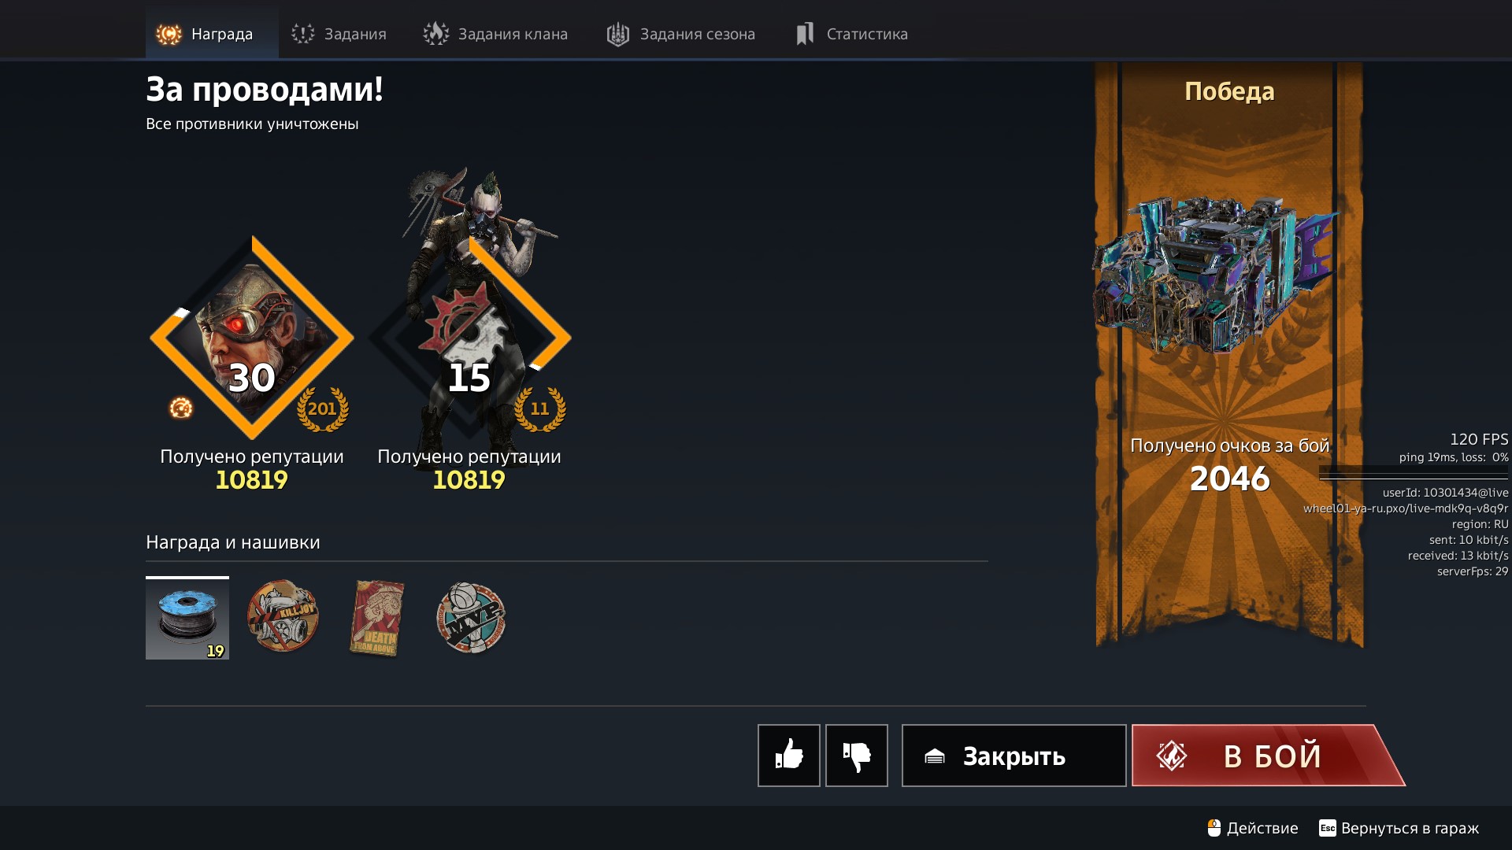The width and height of the screenshot is (1512, 850).
Task: Click the Действие mouse hint
Action: click(1252, 828)
